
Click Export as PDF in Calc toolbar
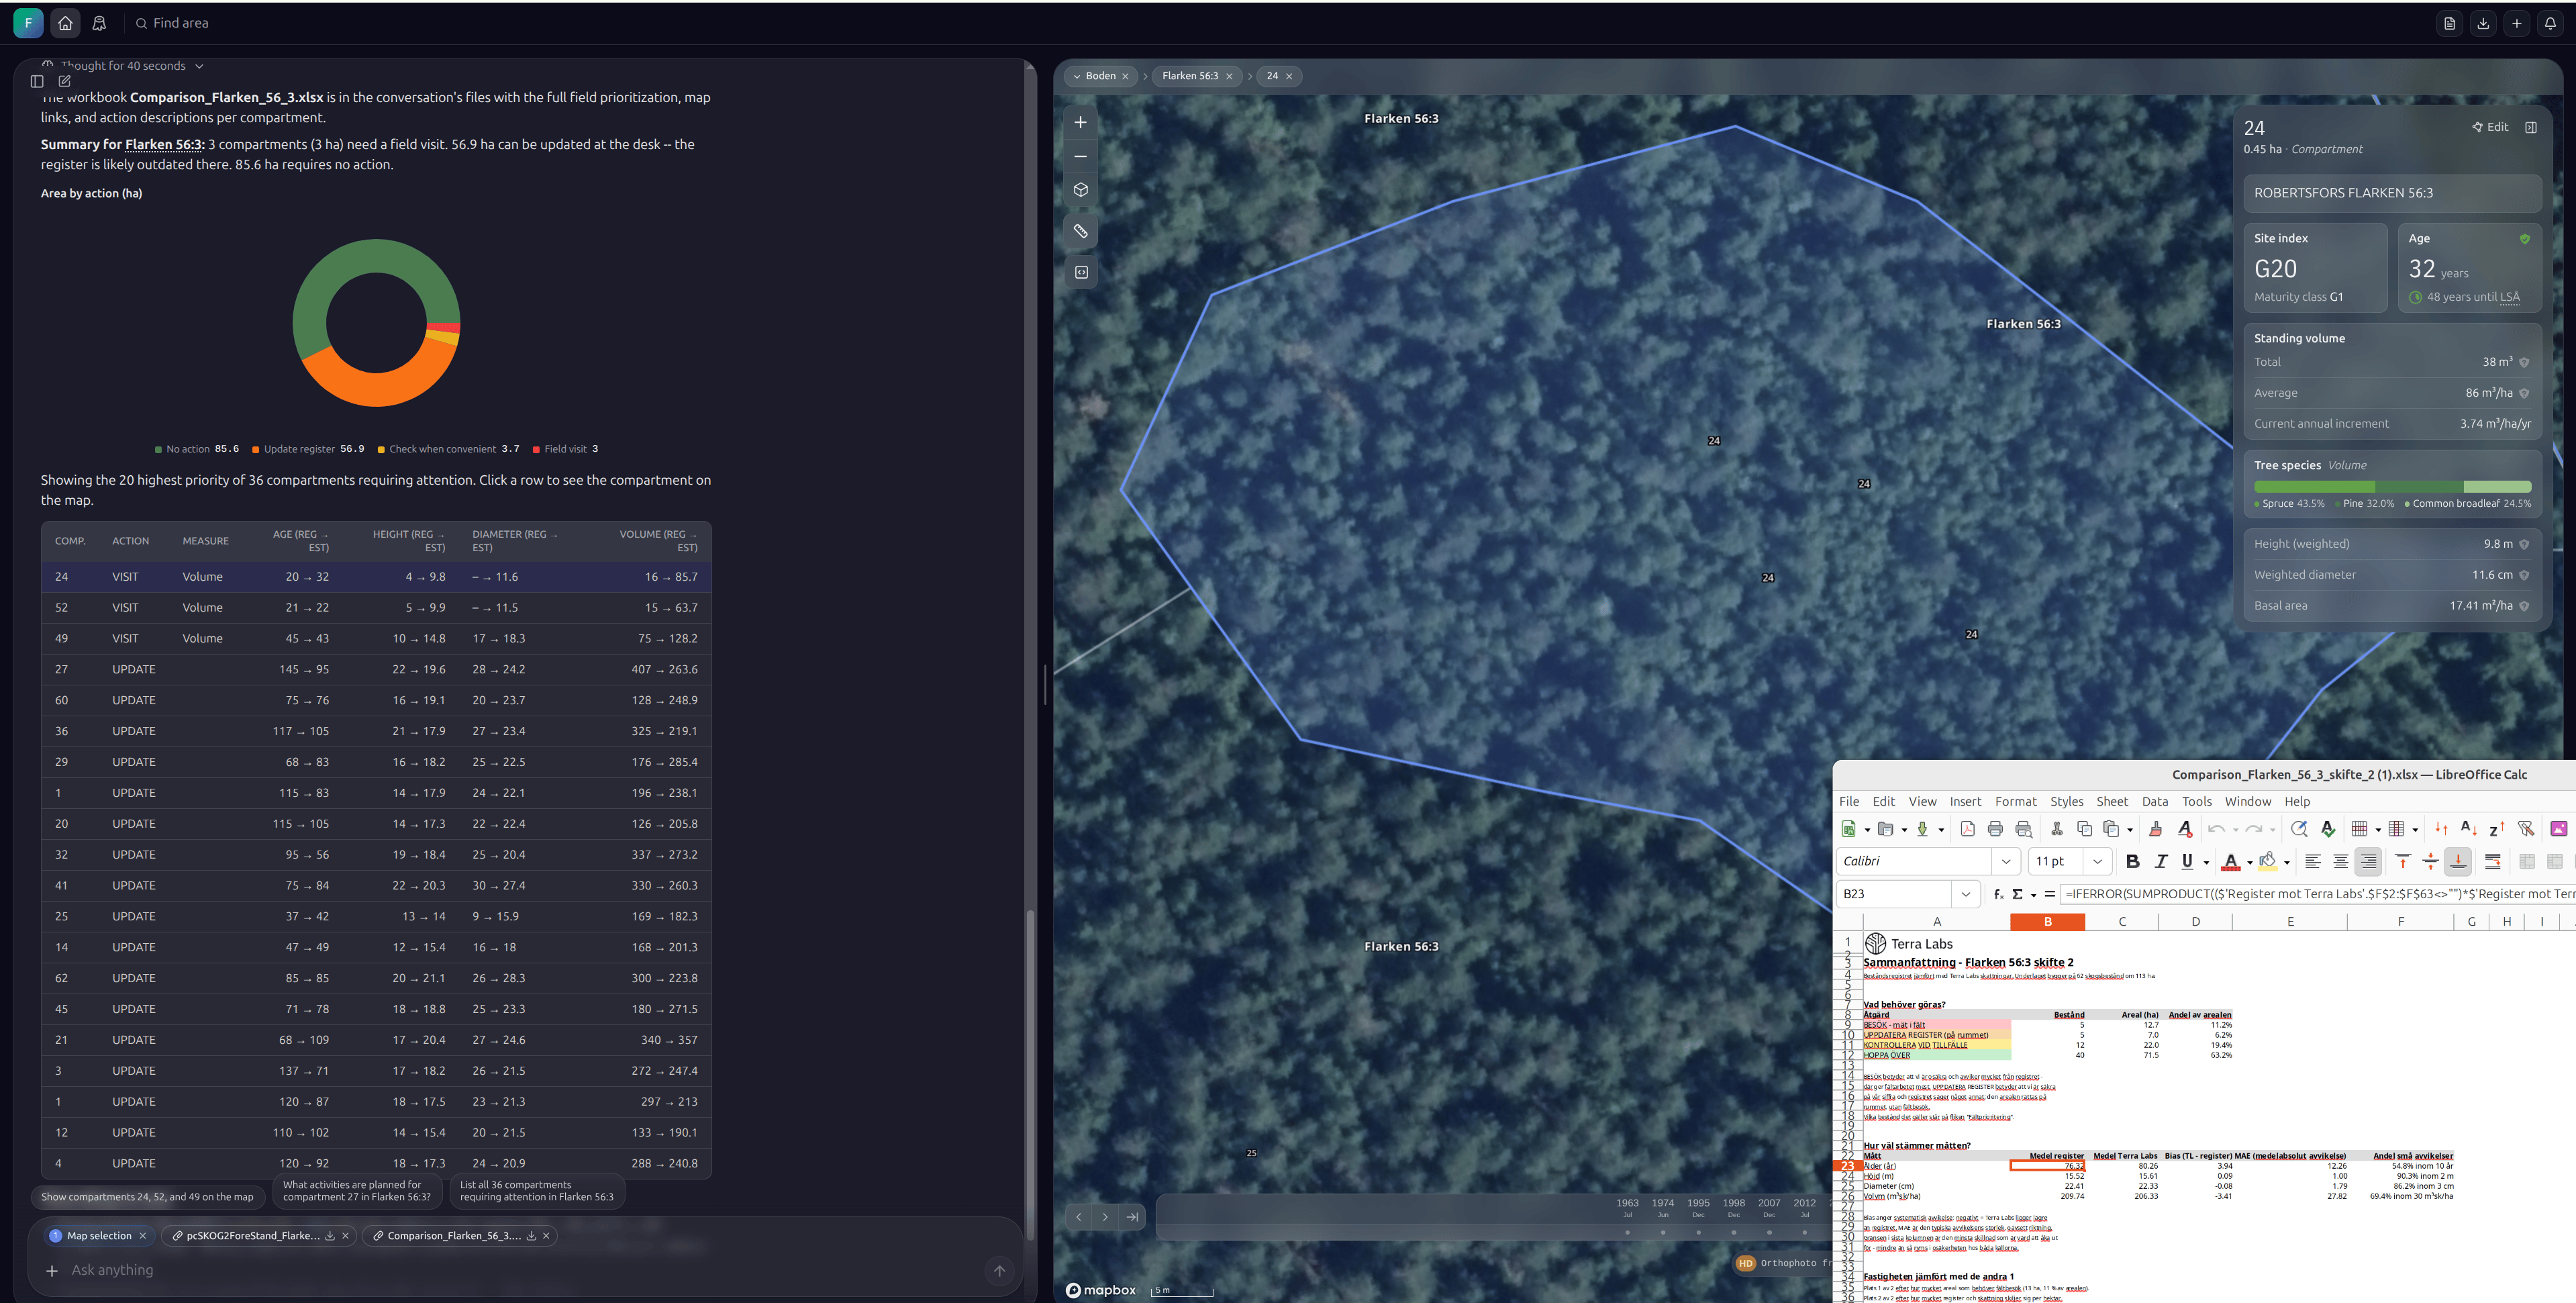pos(1967,829)
